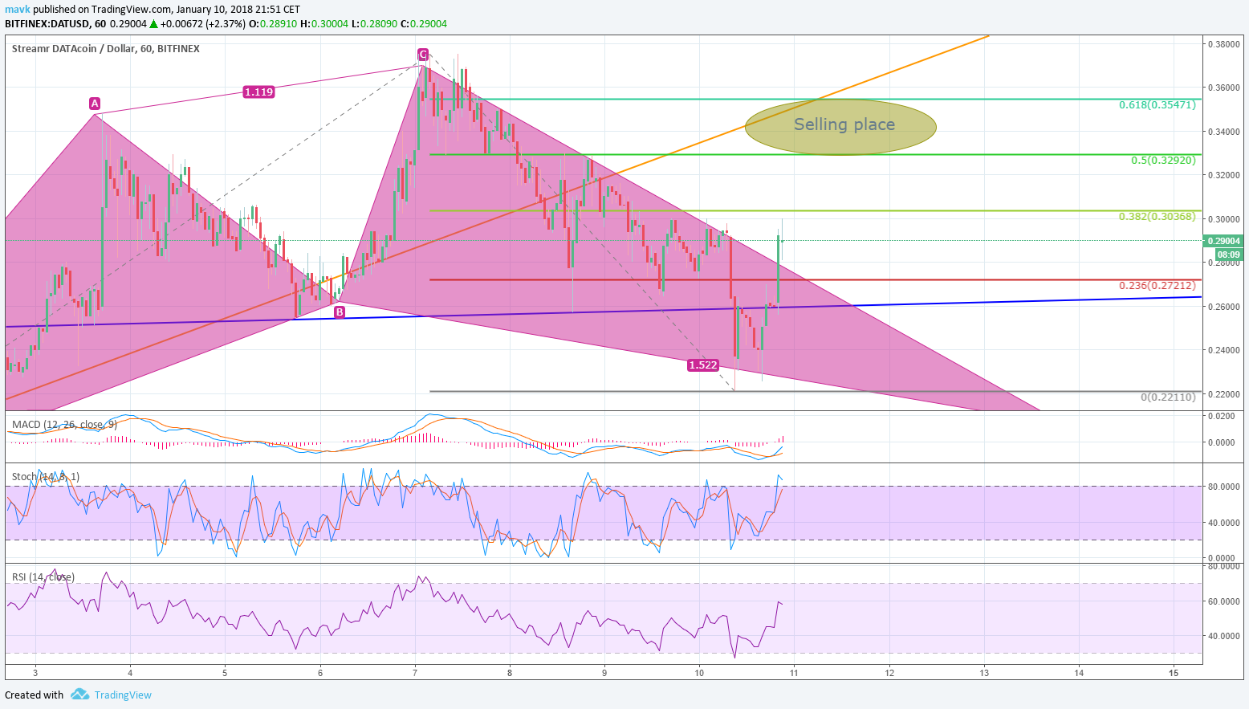The height and width of the screenshot is (709, 1249).
Task: Click date 13 on time axis
Action: 984,673
